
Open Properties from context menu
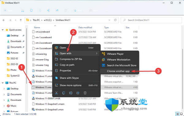click(76, 71)
